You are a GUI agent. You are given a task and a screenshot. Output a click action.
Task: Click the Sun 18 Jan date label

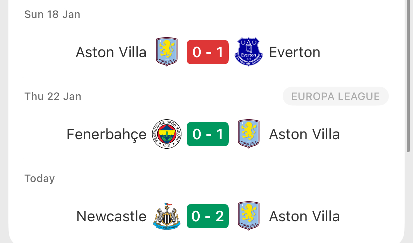coord(52,14)
